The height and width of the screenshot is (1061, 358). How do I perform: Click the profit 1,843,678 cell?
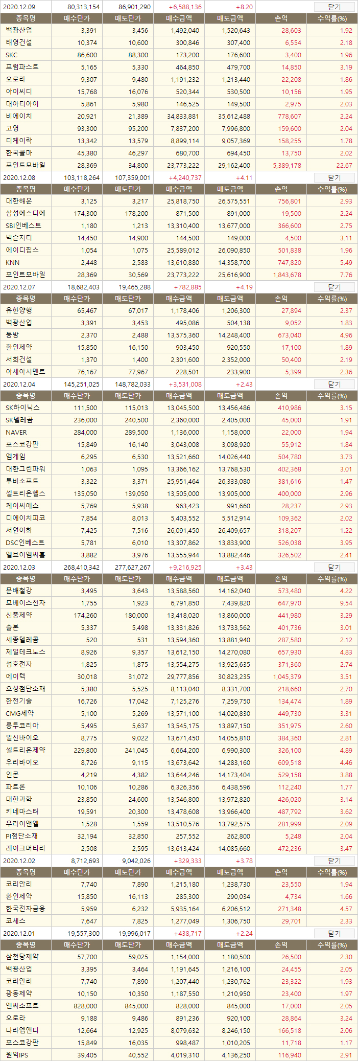coord(287,275)
